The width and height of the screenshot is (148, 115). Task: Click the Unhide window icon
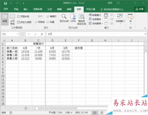106,23
